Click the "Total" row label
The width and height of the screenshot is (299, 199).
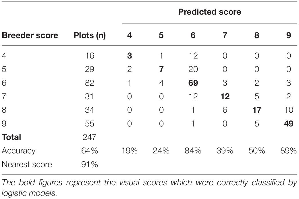tap(11, 137)
